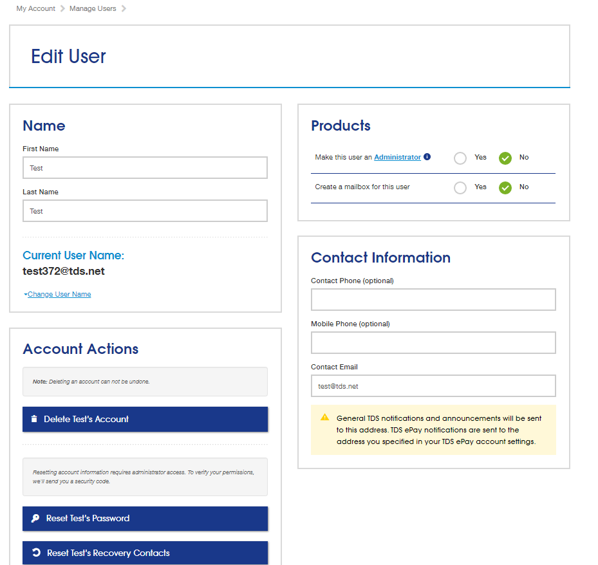Open the Administrator link
The height and width of the screenshot is (565, 598).
point(397,157)
